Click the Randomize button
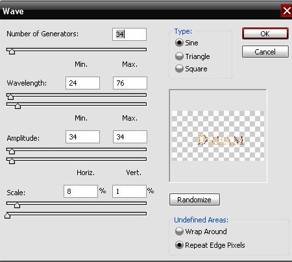The width and height of the screenshot is (292, 262). (195, 200)
